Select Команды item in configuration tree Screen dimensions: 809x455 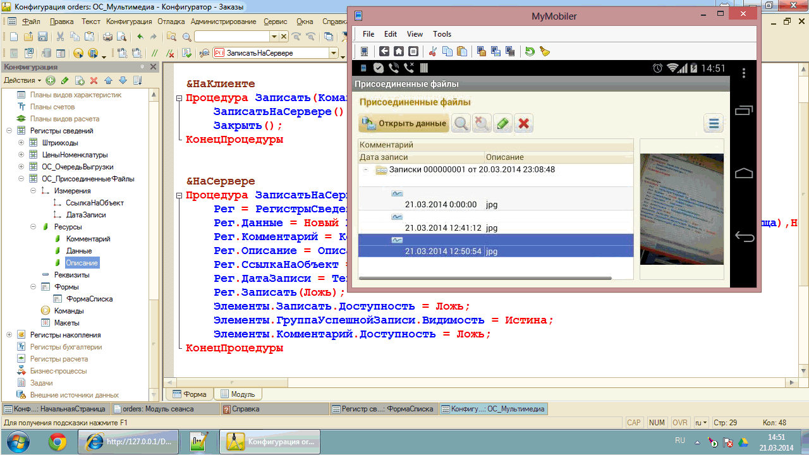[x=70, y=311]
